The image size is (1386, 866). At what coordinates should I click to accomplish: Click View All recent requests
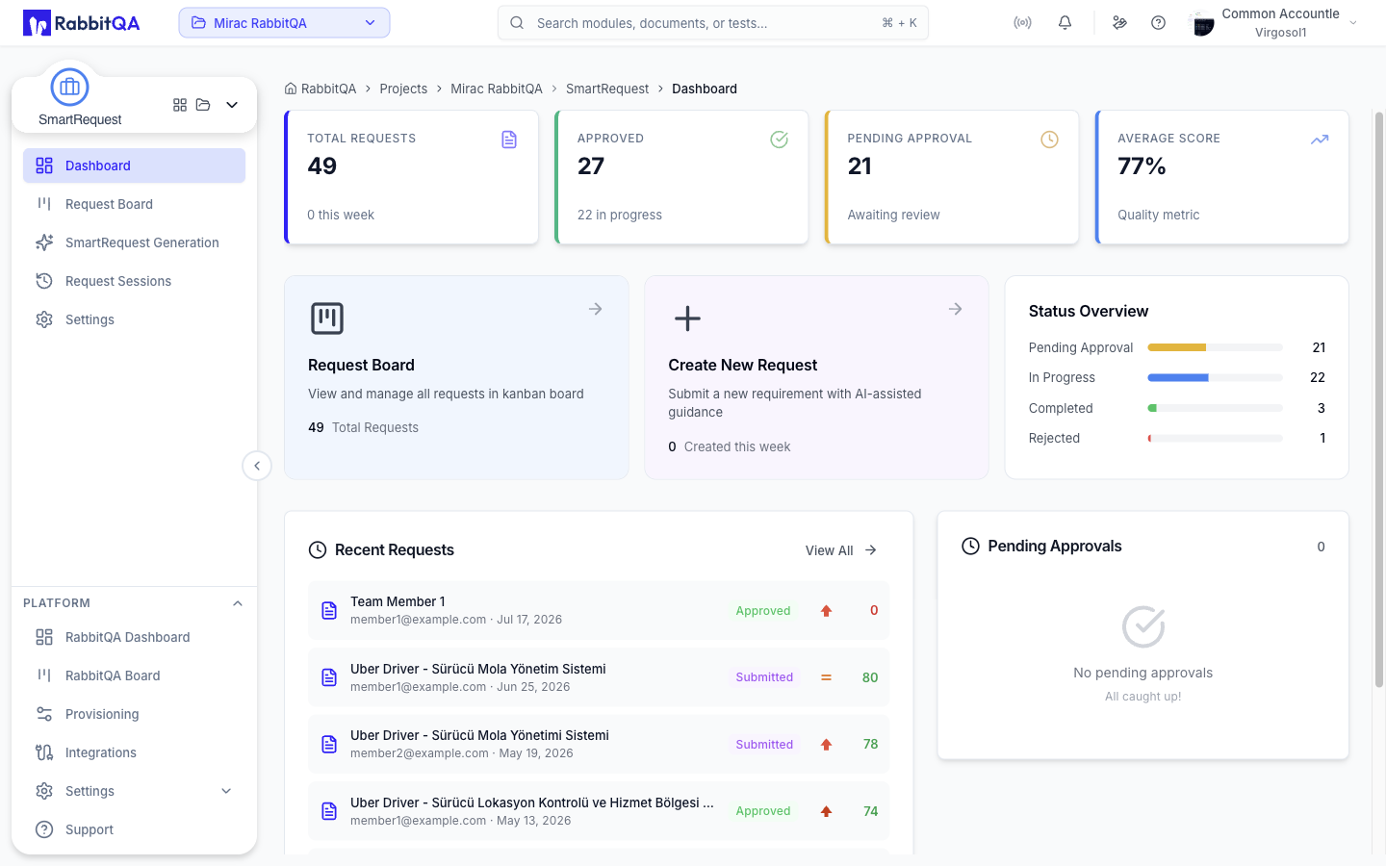tap(841, 550)
